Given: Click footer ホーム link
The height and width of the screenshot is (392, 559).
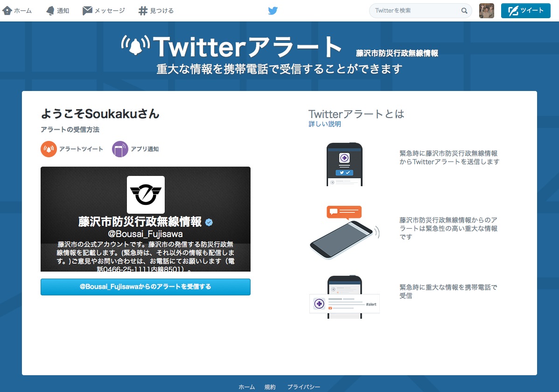Looking at the screenshot, I should [x=247, y=387].
